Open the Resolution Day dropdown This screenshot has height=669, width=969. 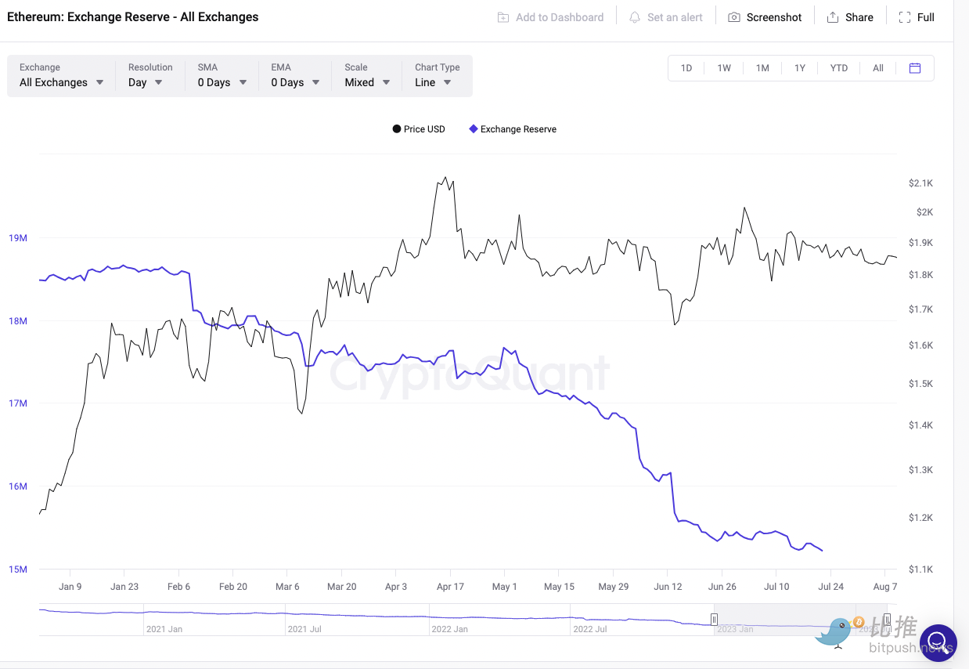click(x=146, y=82)
